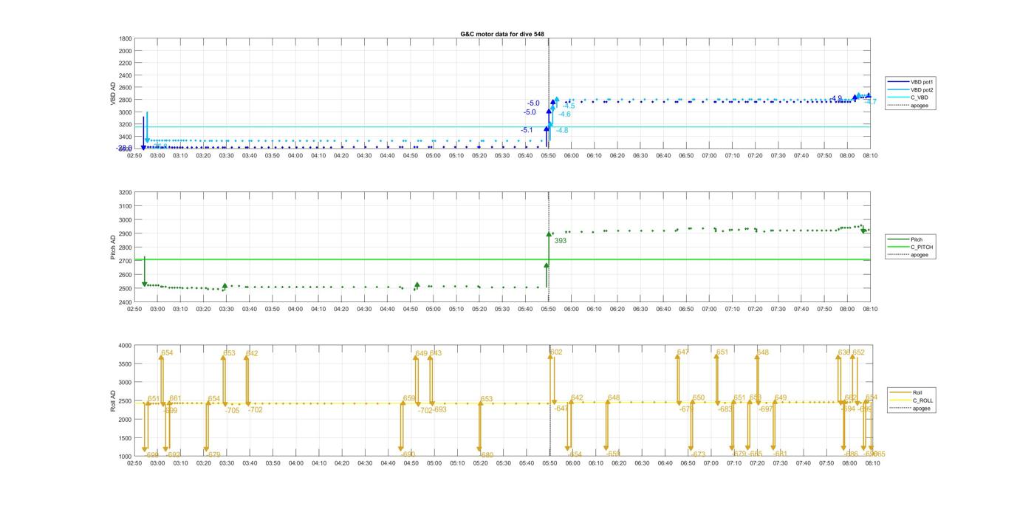Click the '636' roll data label
Viewport: 1034px width, 512px height.
[x=844, y=352]
